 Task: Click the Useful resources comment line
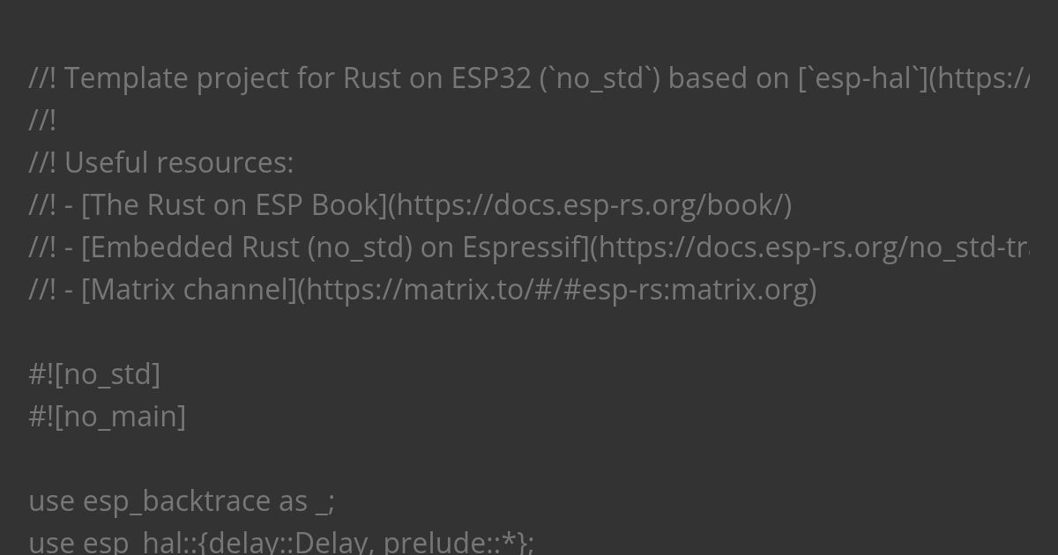coord(161,163)
